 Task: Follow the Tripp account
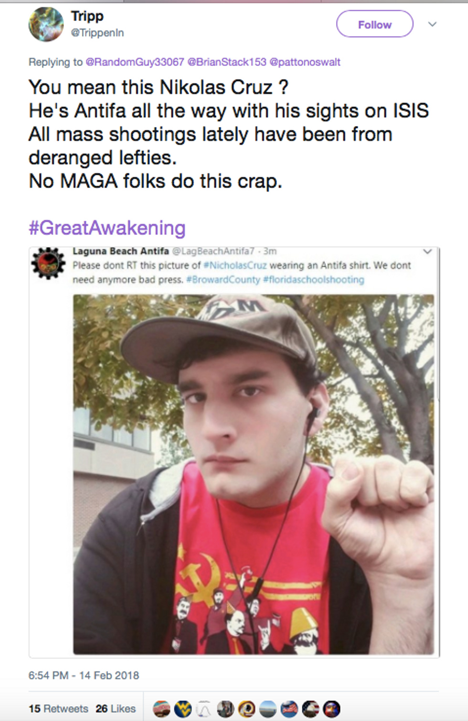pyautogui.click(x=375, y=24)
